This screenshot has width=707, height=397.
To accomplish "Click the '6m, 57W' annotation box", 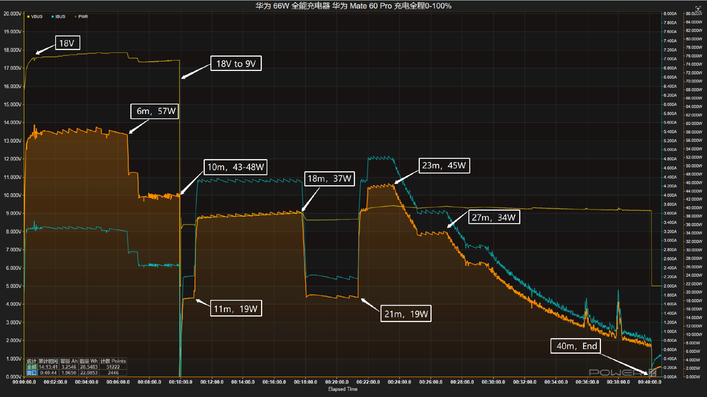I will tap(155, 111).
